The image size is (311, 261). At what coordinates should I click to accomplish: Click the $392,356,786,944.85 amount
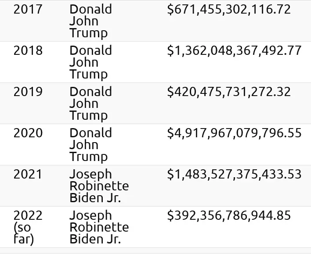pyautogui.click(x=229, y=215)
